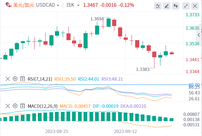Add indicator using plus icon beside MACD
202x136 pixels.
tap(23, 106)
